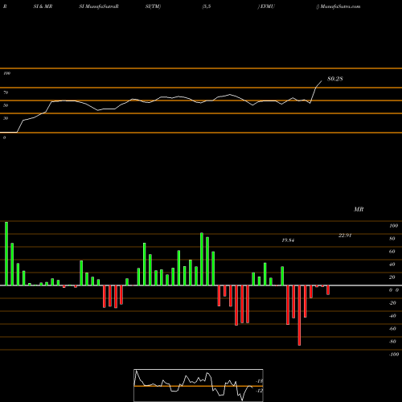This screenshot has width=402, height=402.
Task: Select the 70 label on RSI axis
Action: 6,92
